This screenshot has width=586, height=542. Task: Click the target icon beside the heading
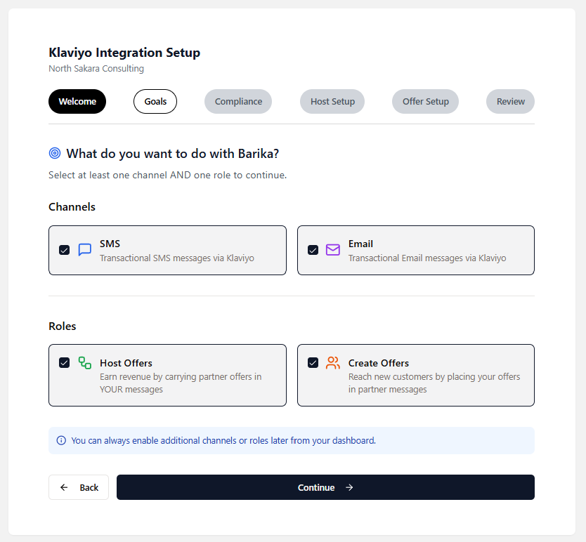(x=55, y=153)
